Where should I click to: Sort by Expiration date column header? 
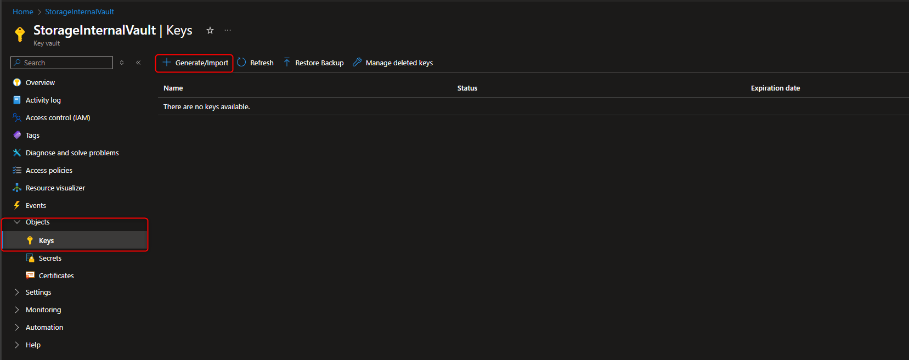[x=775, y=88]
